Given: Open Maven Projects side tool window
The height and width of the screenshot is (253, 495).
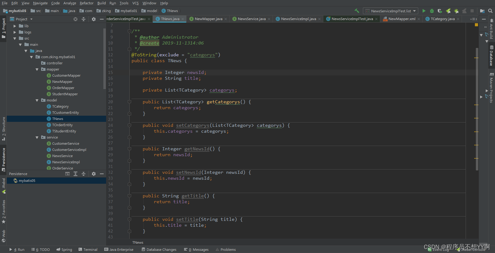Looking at the screenshot, I should point(491,88).
